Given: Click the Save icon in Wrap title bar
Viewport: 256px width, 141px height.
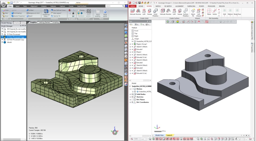Looking at the screenshot, I should click(x=11, y=2).
